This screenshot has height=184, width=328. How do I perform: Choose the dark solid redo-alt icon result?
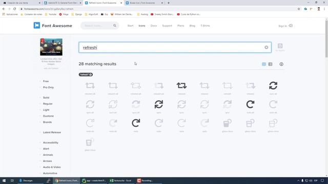coord(250,104)
